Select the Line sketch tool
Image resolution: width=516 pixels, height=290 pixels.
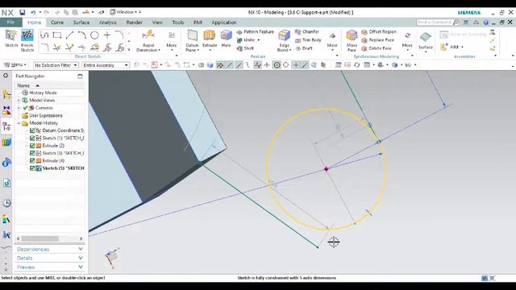69,35
